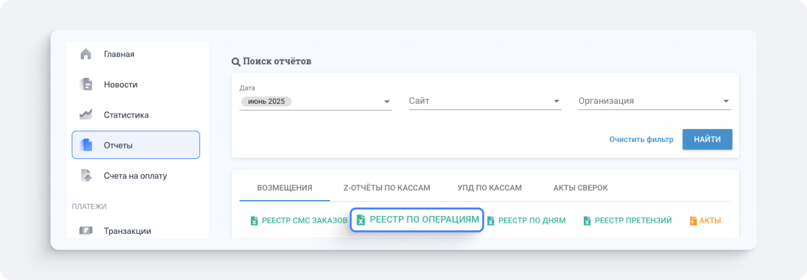Click the Новости document icon
This screenshot has height=280, width=807.
pyautogui.click(x=86, y=84)
